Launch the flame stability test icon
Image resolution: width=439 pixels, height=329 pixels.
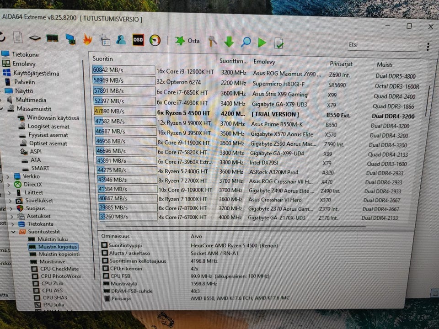87,39
